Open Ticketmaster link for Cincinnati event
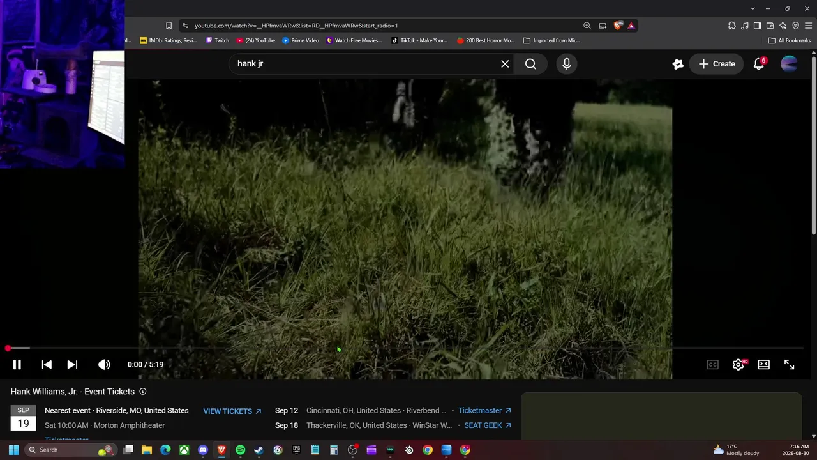The width and height of the screenshot is (817, 460). (484, 411)
